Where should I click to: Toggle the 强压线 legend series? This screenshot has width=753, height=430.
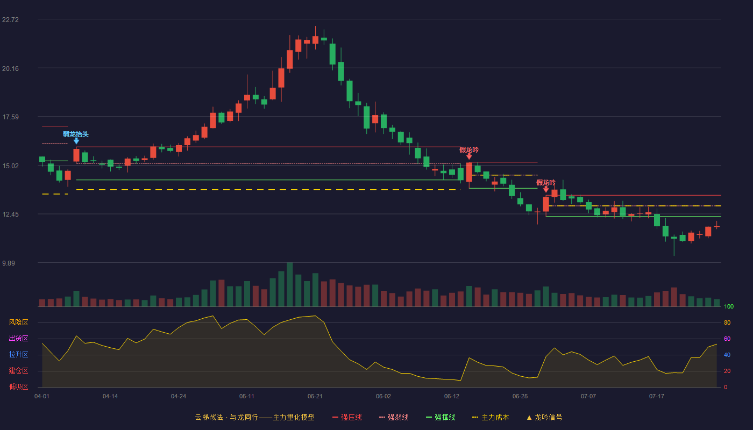(x=347, y=417)
